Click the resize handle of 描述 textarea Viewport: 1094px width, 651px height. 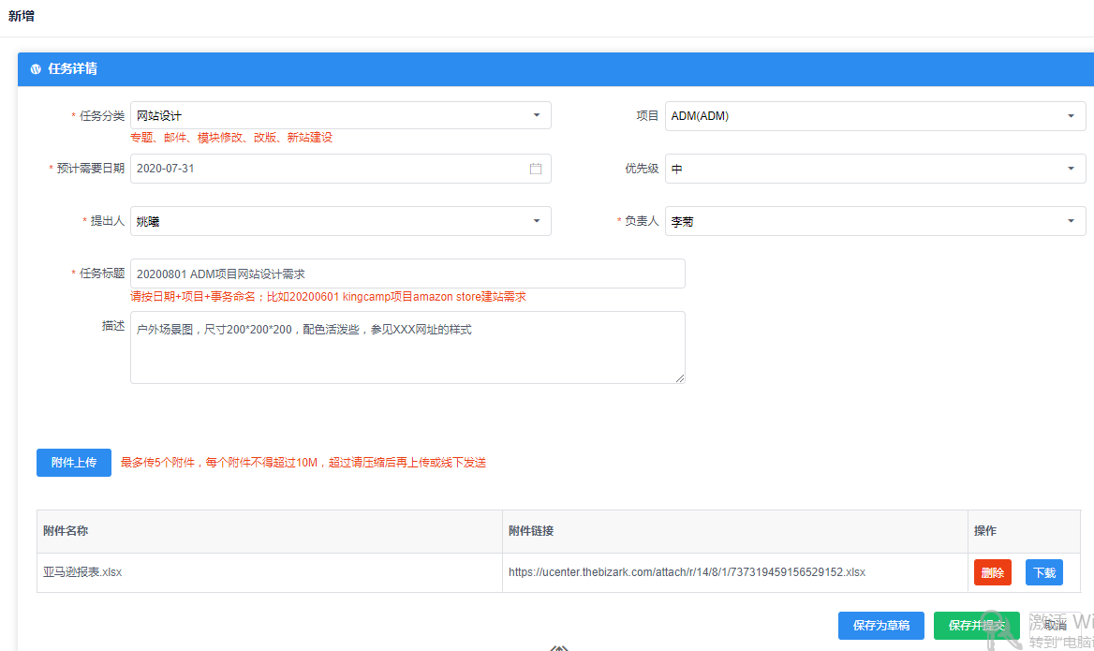pyautogui.click(x=680, y=378)
